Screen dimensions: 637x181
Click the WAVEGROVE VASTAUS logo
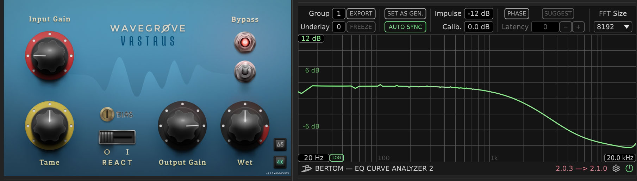[148, 35]
